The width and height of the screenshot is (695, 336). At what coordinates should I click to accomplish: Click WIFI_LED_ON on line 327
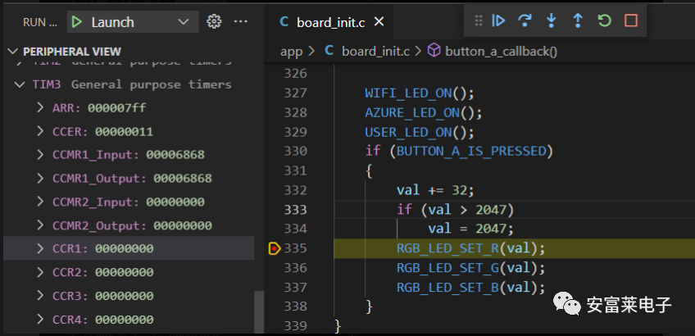[x=408, y=93]
